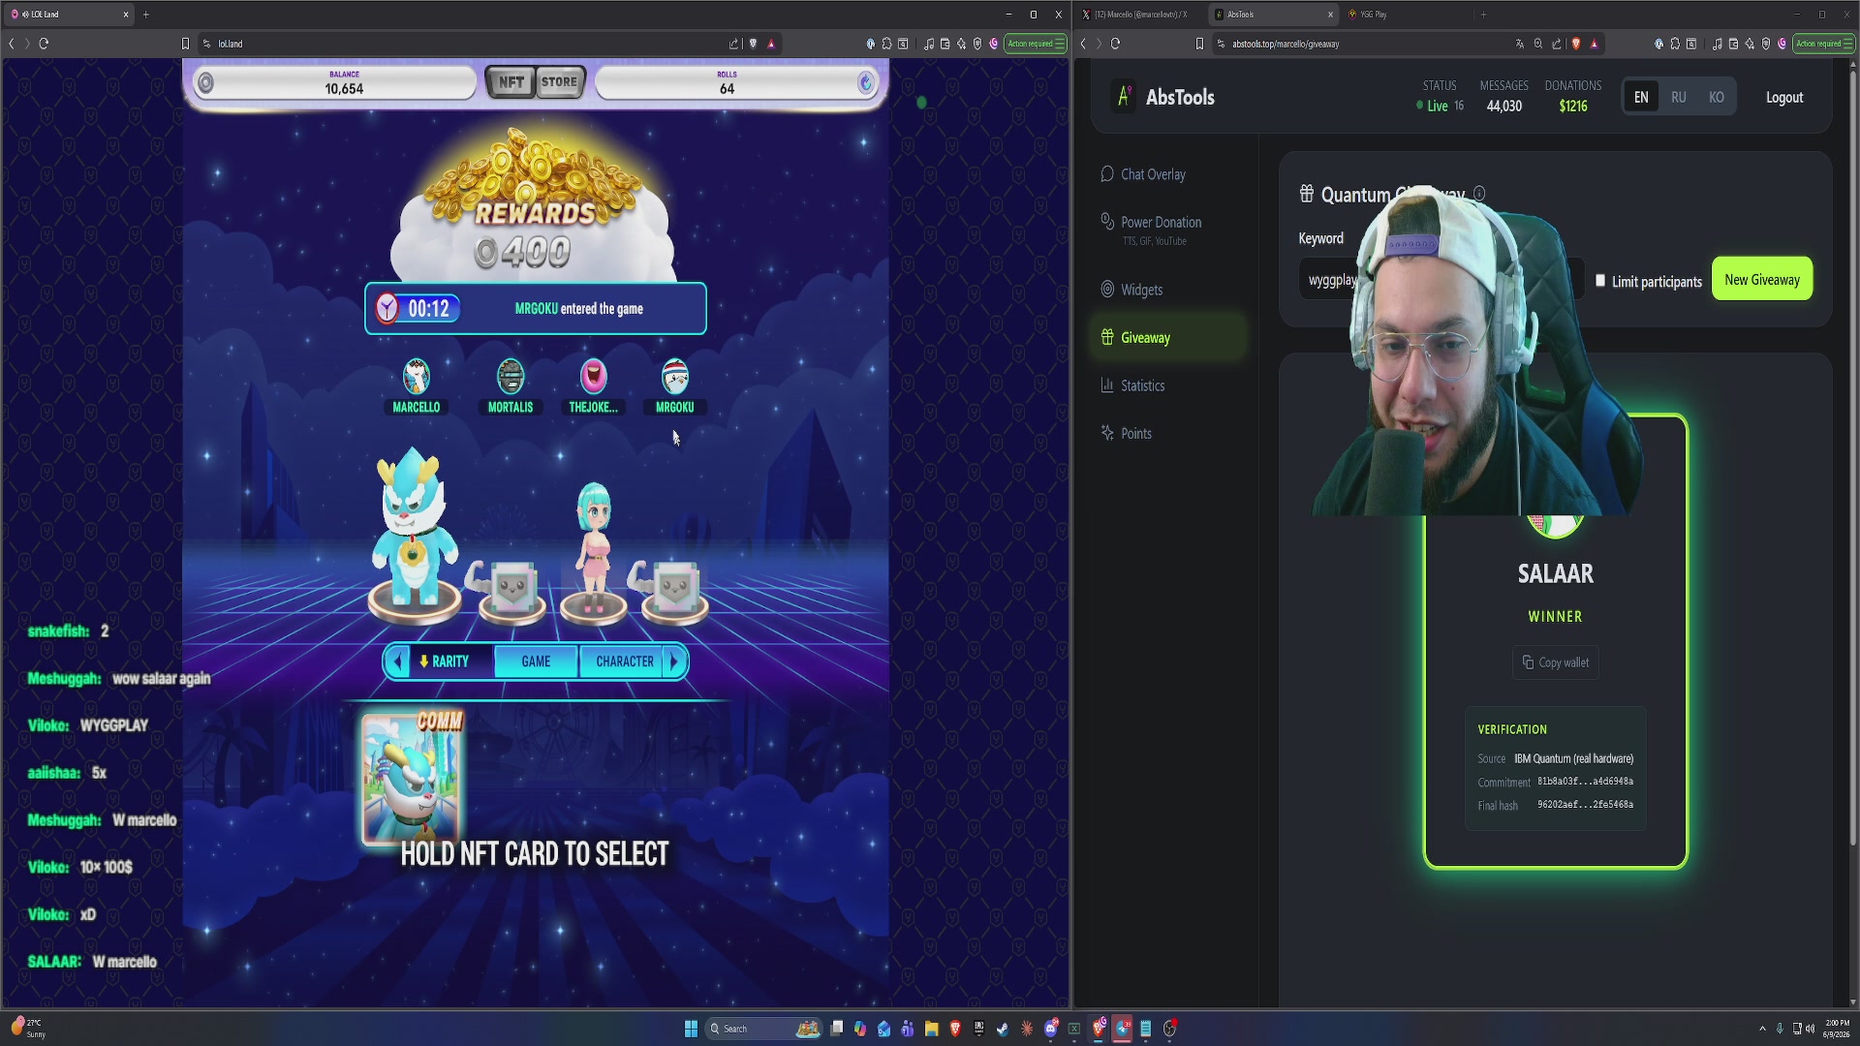Click the Quantum Giveaway info icon
1860x1046 pixels.
[1478, 193]
